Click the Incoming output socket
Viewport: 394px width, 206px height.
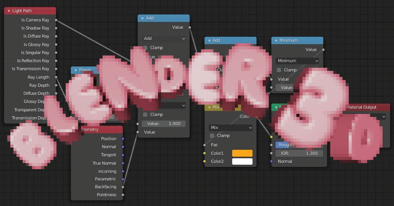point(123,171)
